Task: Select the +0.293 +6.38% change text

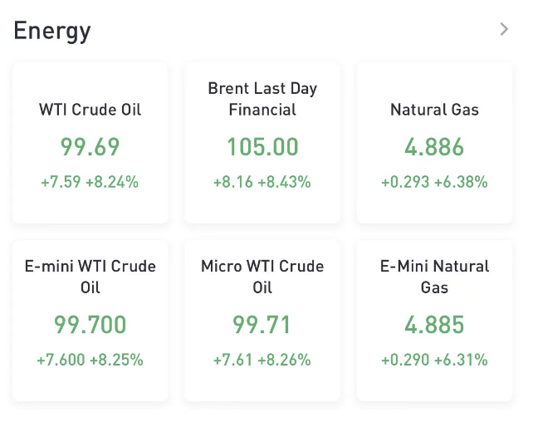Action: coord(434,181)
